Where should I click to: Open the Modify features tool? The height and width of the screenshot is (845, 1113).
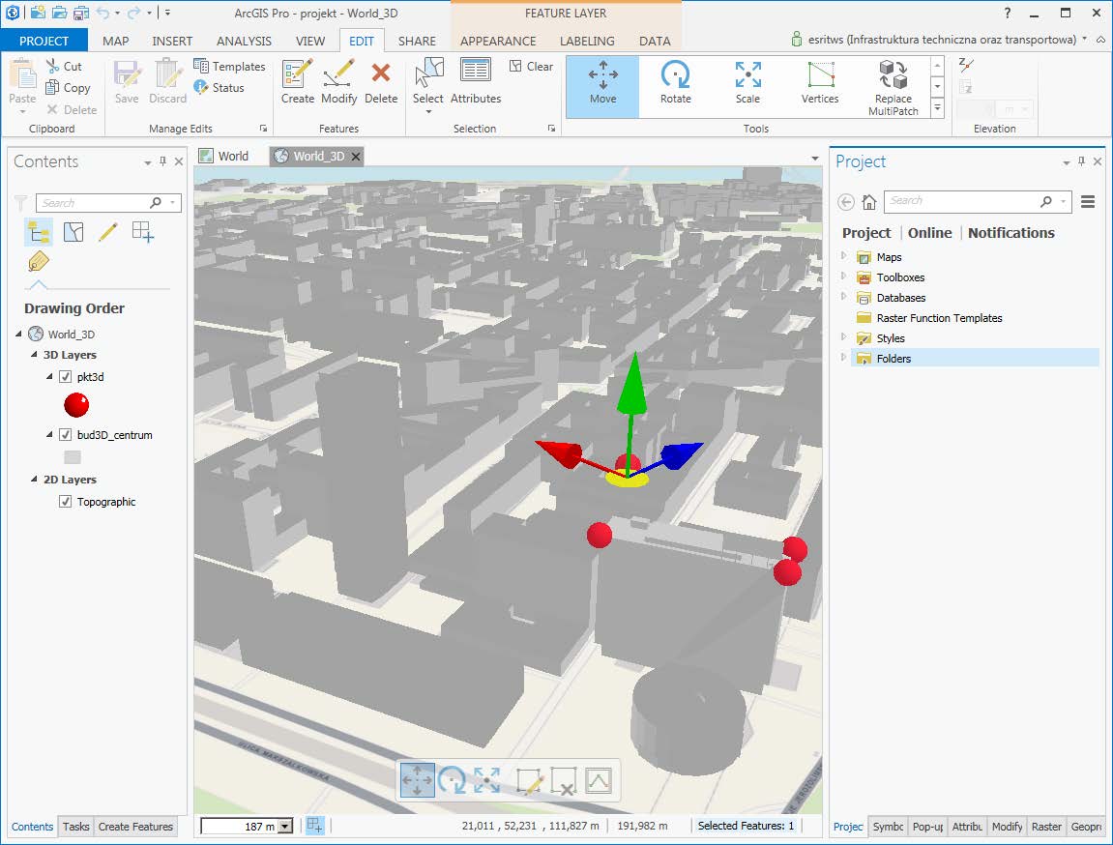[x=338, y=82]
